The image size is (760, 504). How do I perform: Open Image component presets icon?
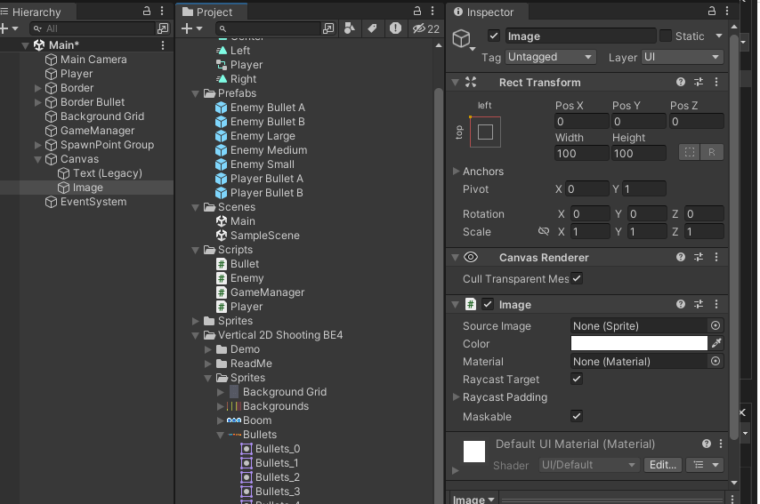coord(699,304)
